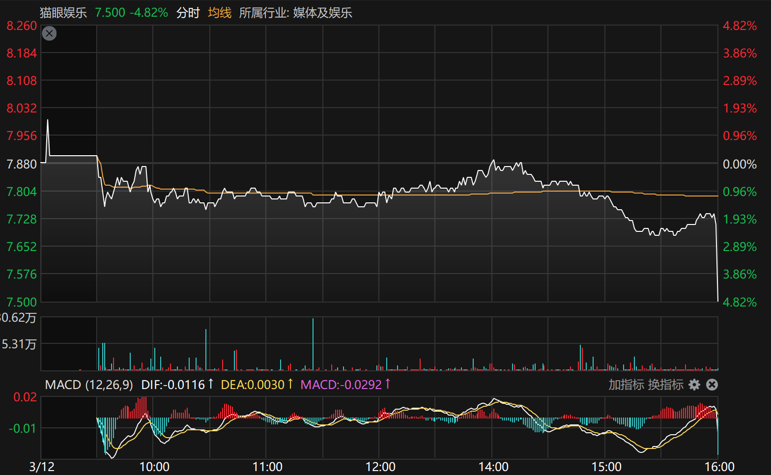Click the MACD:-0.0292 value
The height and width of the screenshot is (475, 771).
pyautogui.click(x=341, y=385)
